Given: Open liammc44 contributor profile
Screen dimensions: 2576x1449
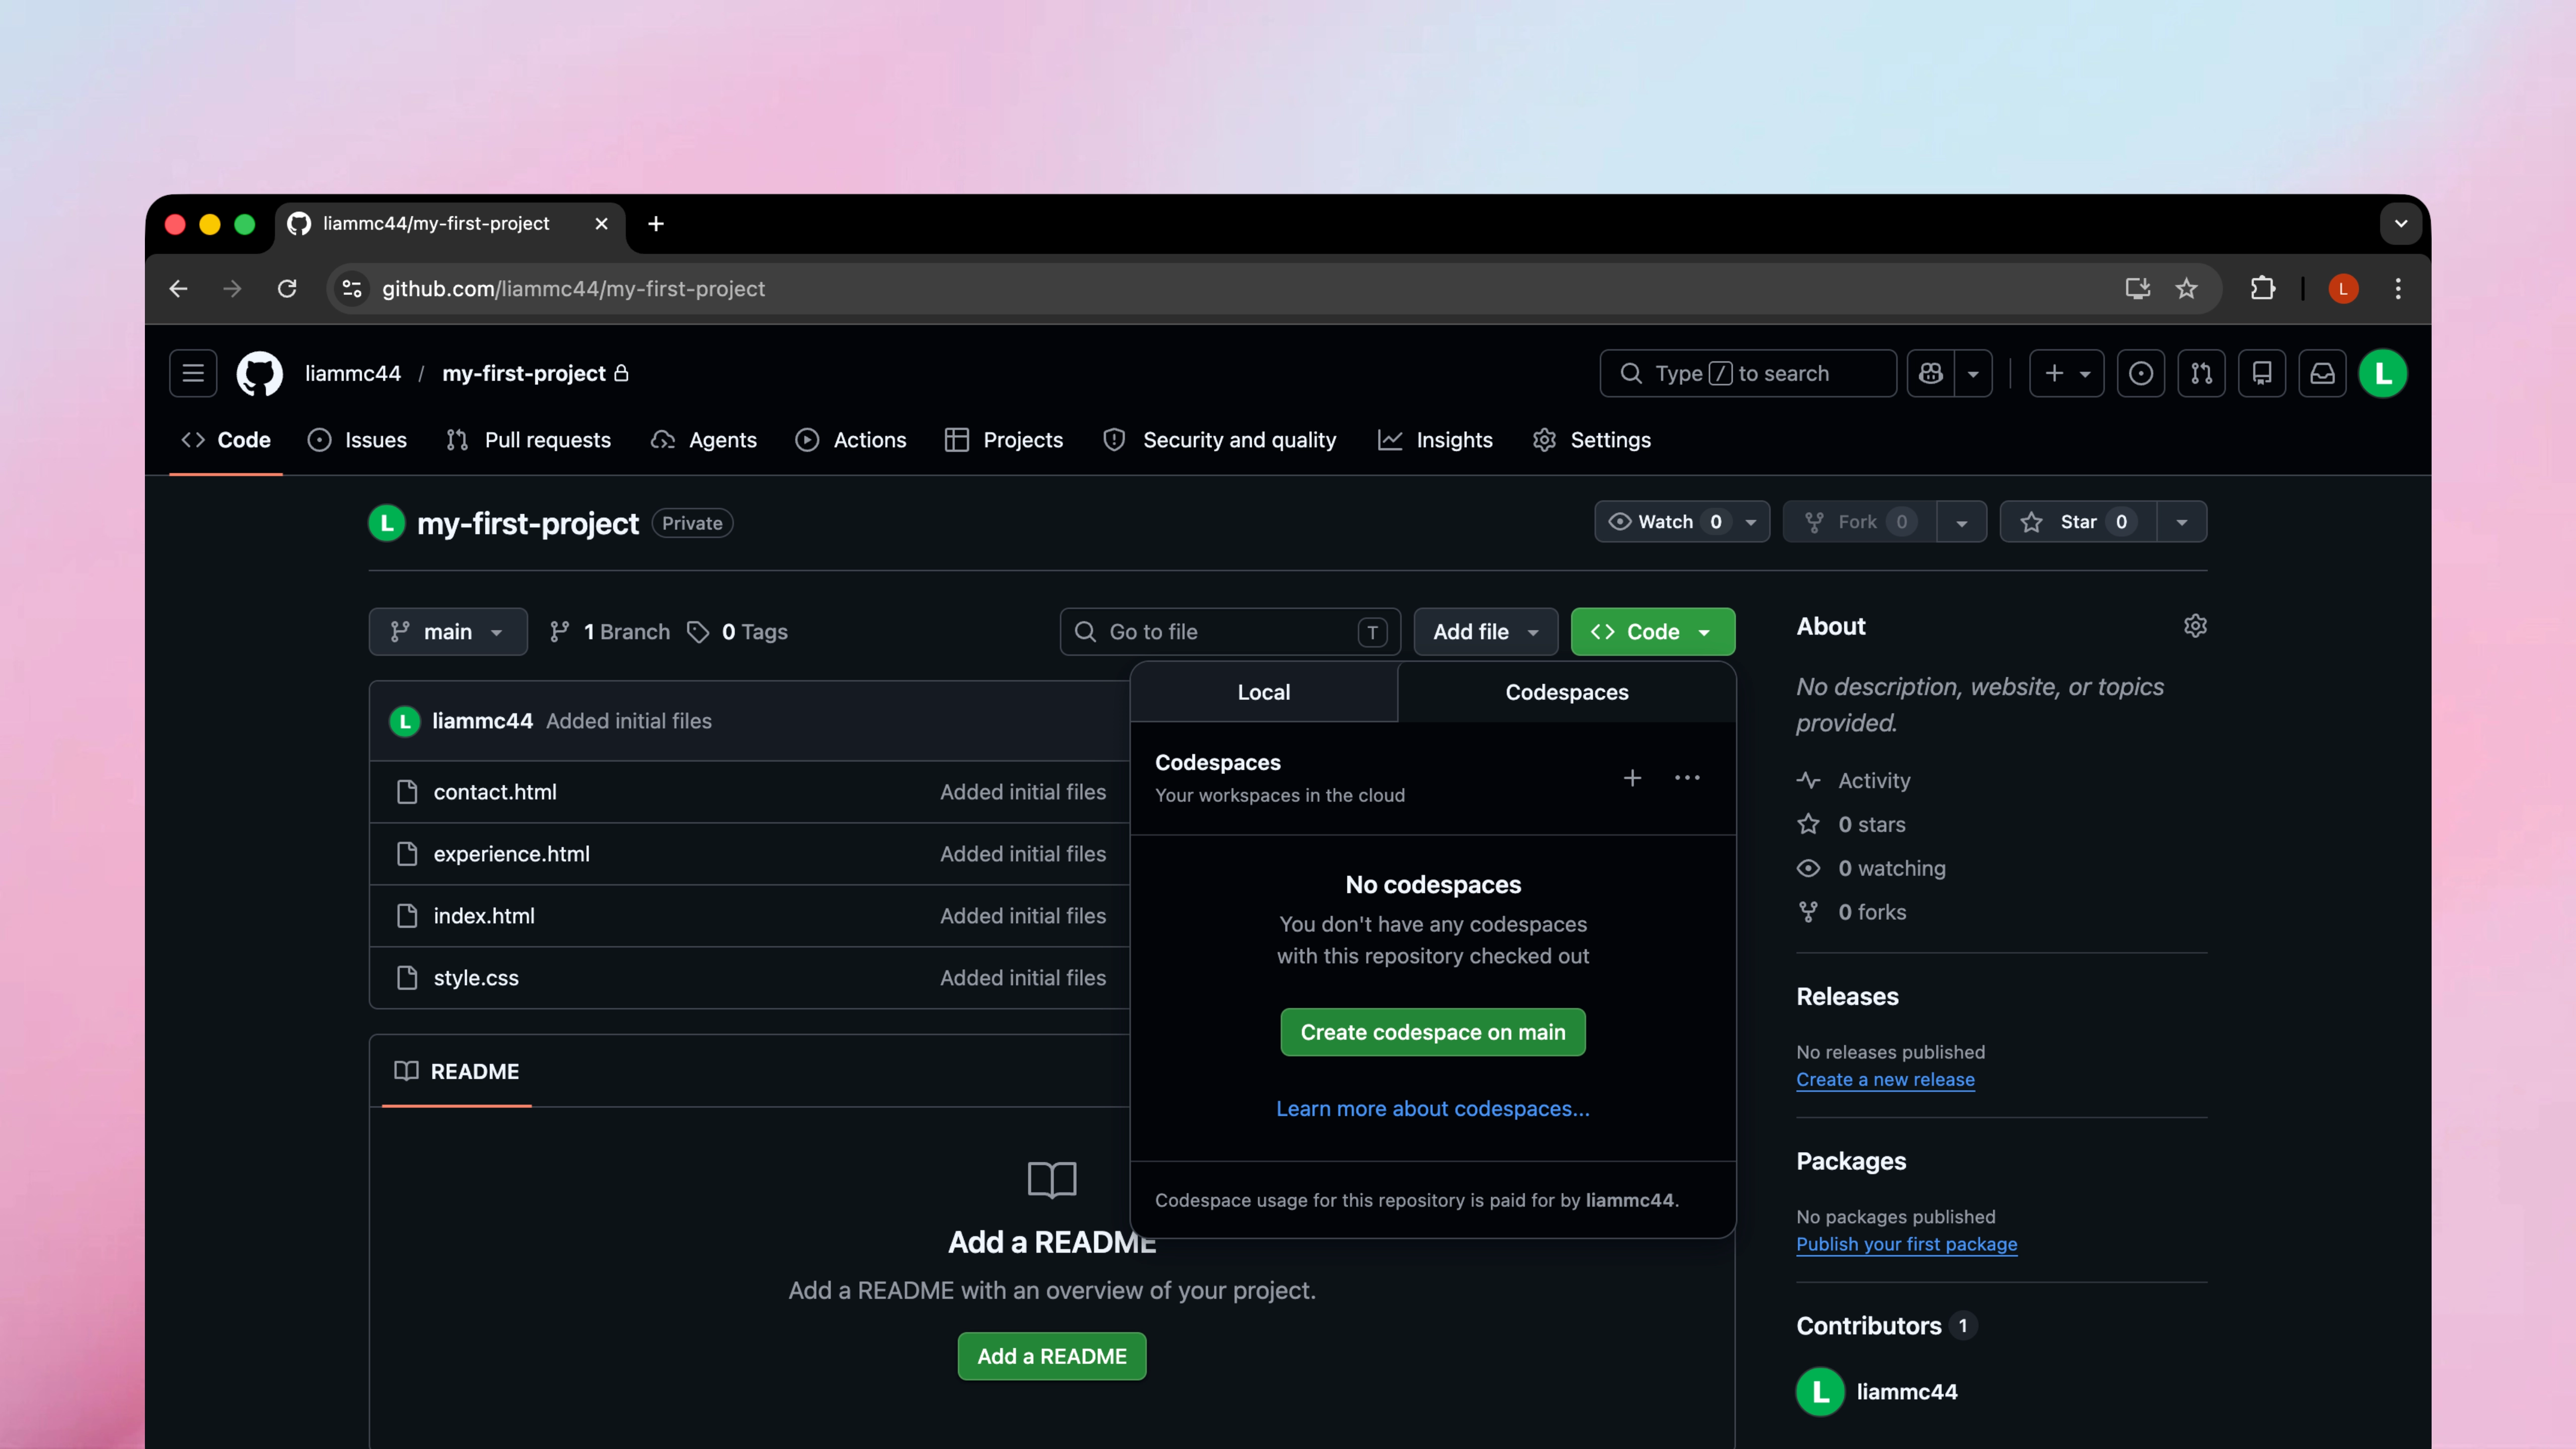Looking at the screenshot, I should pos(1906,1391).
